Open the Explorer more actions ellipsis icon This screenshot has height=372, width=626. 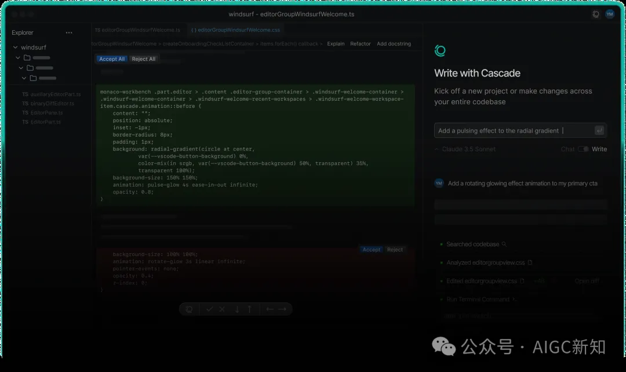[69, 32]
